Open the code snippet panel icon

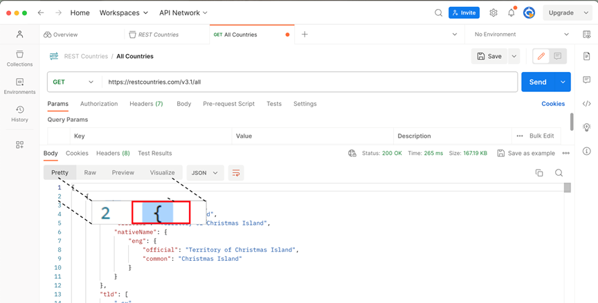[x=587, y=104]
